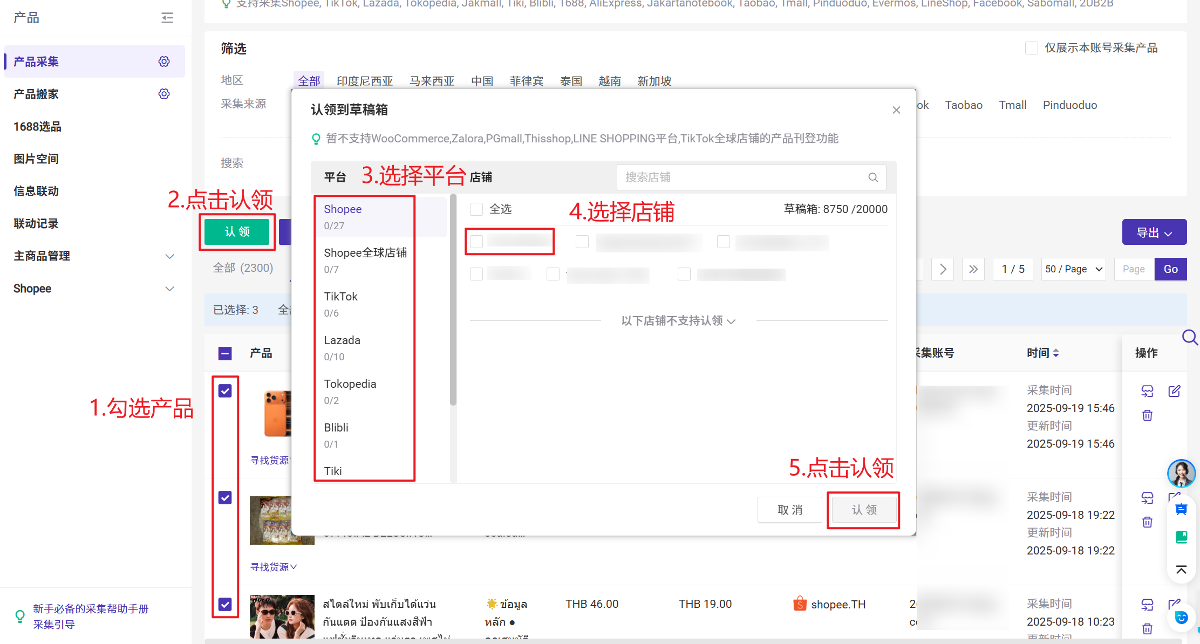Open 图片空间 in sidebar menu
This screenshot has width=1200, height=644.
pos(36,159)
